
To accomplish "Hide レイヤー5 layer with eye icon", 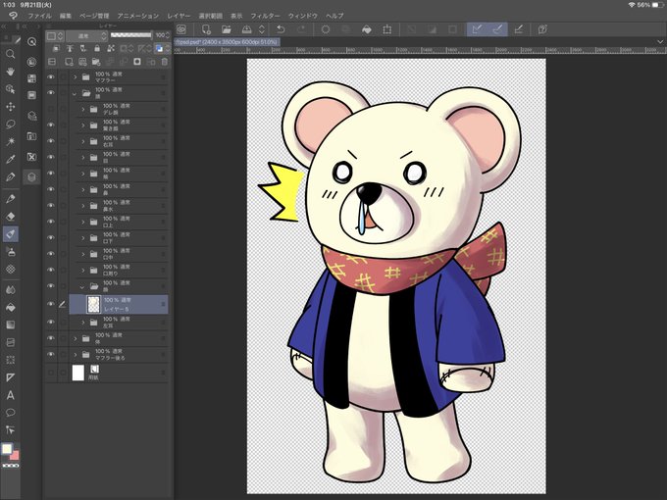I will [x=51, y=304].
